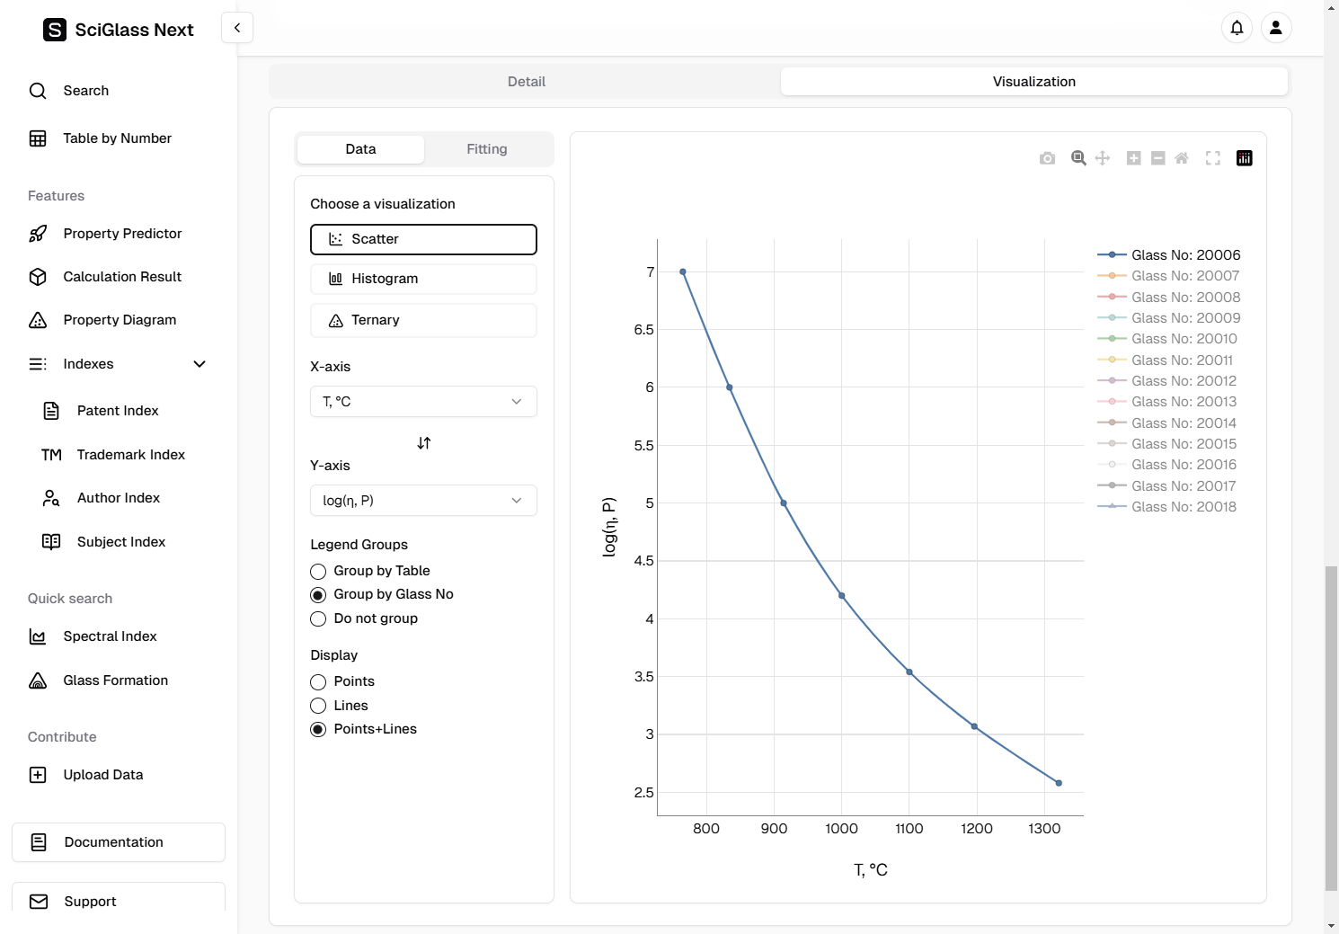This screenshot has height=934, width=1339.
Task: Activate the pan tool in chart toolbar
Action: (1103, 158)
